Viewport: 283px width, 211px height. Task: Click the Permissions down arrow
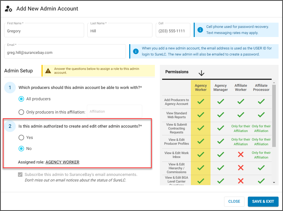pos(201,73)
